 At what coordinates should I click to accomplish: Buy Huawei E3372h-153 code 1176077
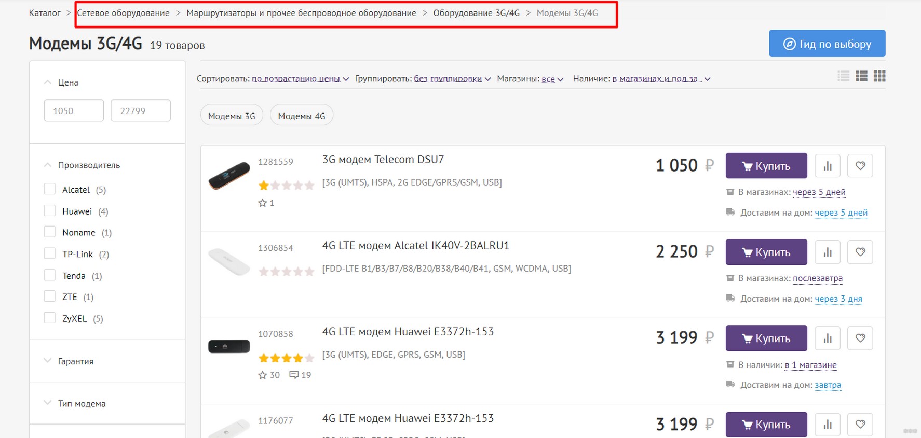point(766,425)
